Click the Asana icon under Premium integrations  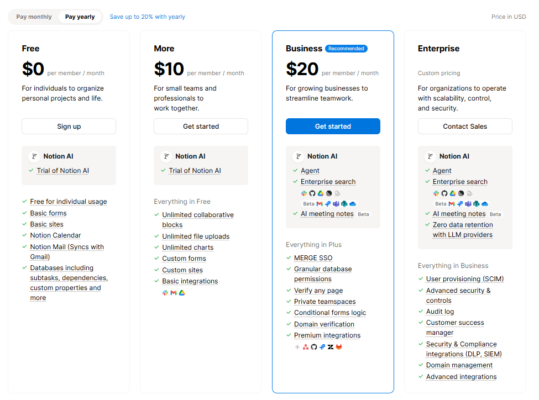click(x=306, y=347)
